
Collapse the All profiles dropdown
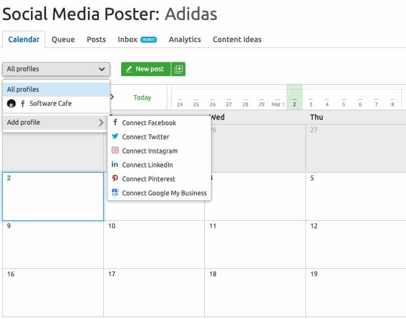[56, 69]
